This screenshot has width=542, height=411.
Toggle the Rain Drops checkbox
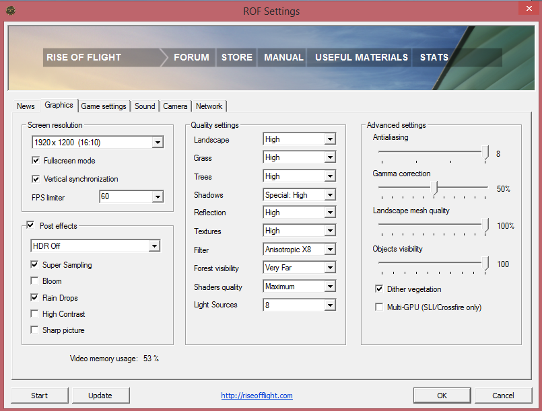(34, 297)
